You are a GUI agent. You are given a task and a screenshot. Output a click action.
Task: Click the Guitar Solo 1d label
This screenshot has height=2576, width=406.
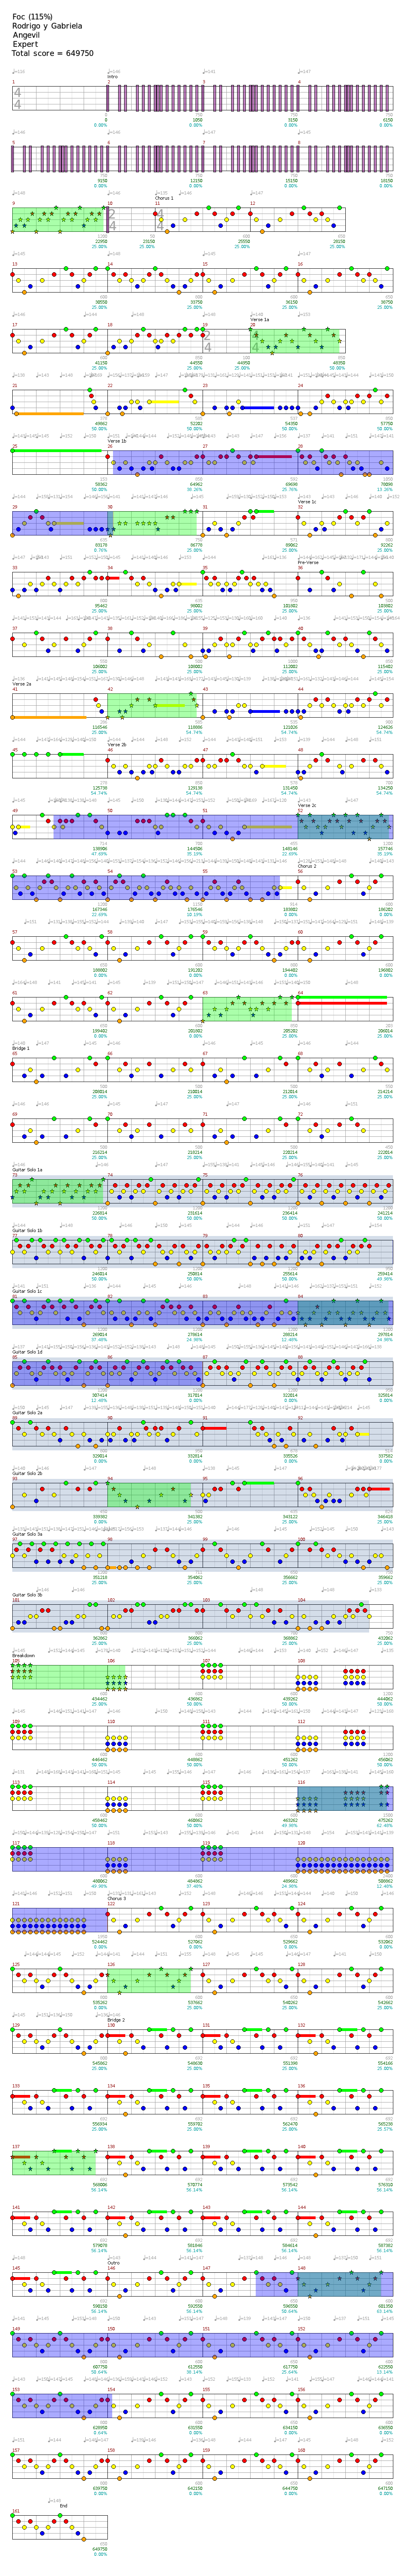coord(27,1352)
